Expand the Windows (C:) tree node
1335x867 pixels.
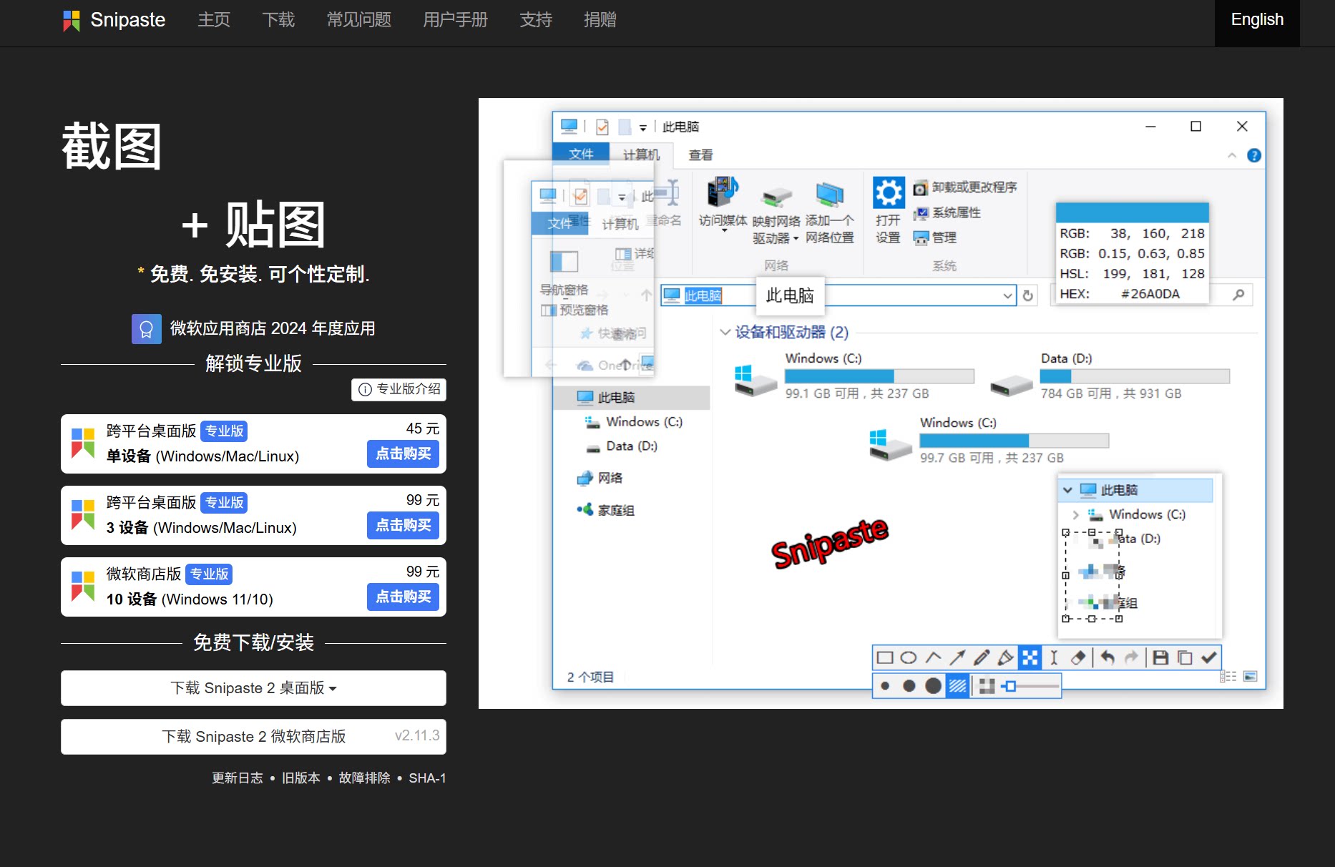click(1075, 514)
